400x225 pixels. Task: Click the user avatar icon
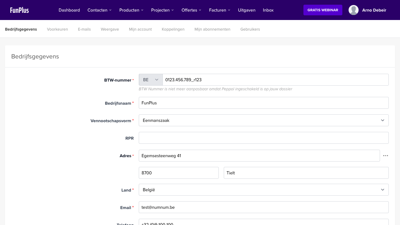(353, 10)
